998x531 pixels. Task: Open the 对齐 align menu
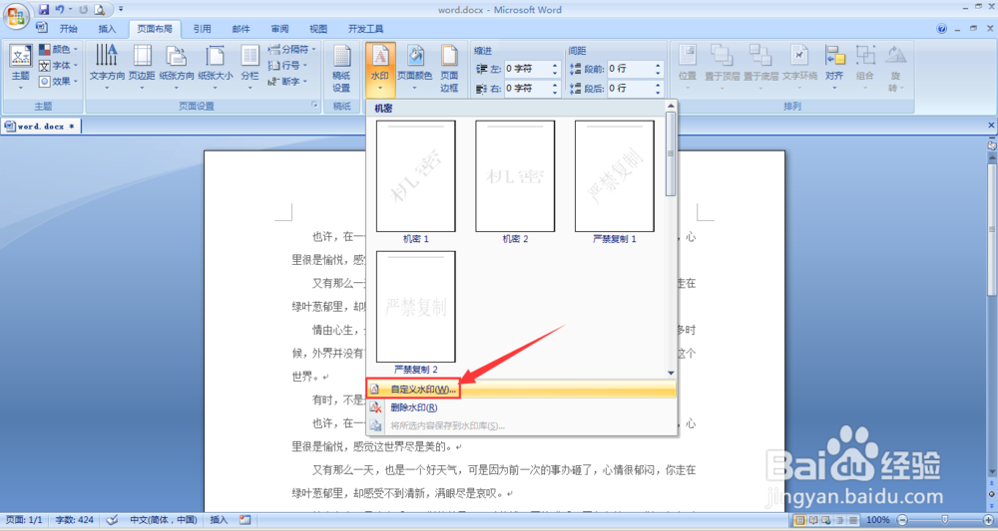(834, 68)
